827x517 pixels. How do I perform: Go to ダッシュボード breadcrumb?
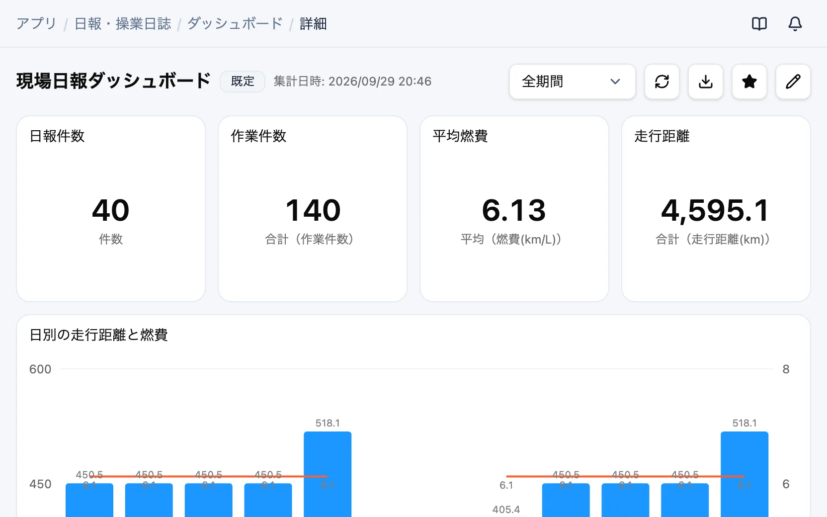click(x=235, y=24)
